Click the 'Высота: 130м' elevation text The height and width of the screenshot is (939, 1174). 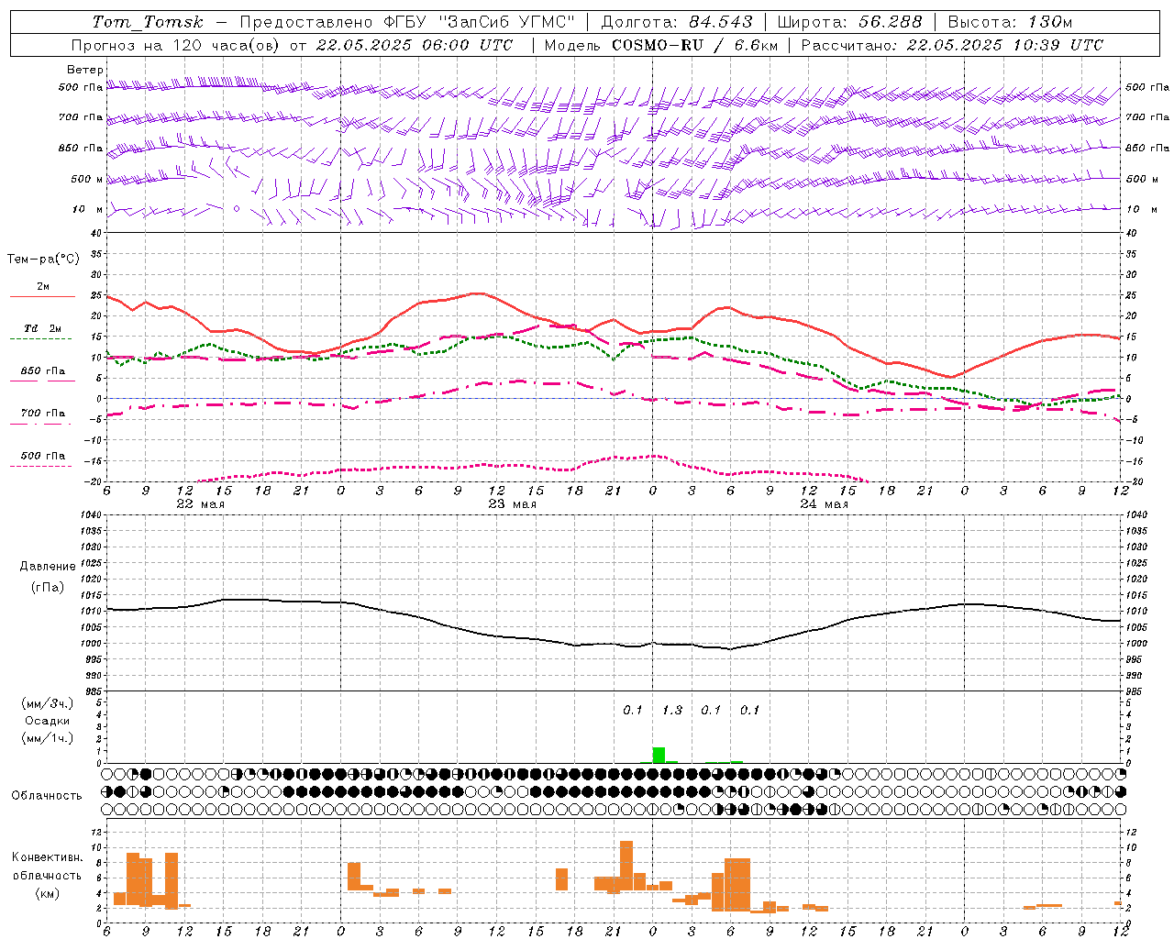tap(1010, 22)
